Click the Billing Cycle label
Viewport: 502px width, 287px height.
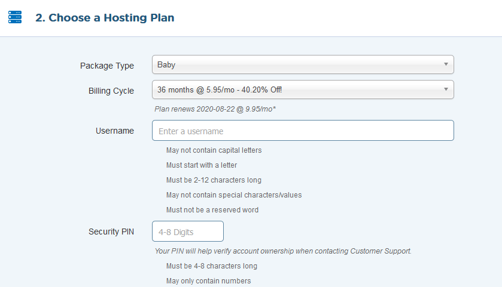coord(111,91)
